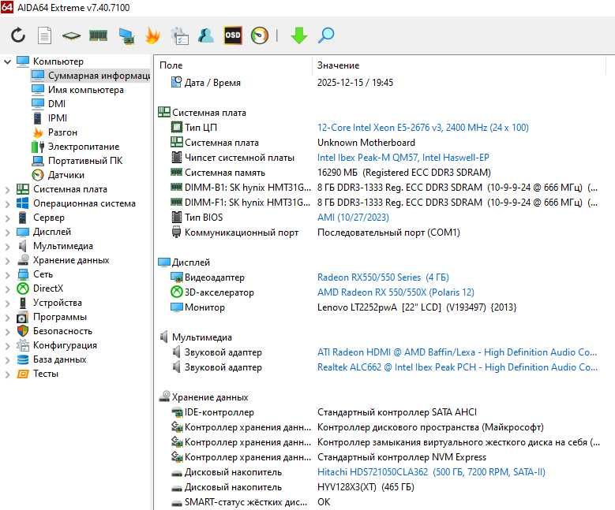This screenshot has width=615, height=510.
Task: Open the Hitachi HDS721050CLA362 disk link
Action: click(431, 472)
